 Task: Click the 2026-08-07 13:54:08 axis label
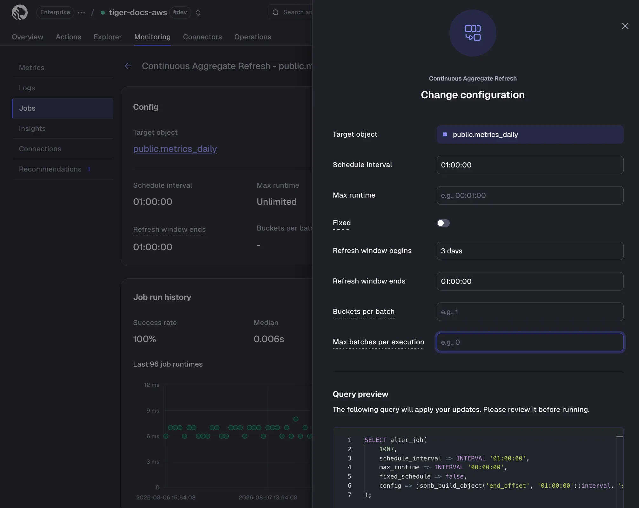pyautogui.click(x=268, y=497)
